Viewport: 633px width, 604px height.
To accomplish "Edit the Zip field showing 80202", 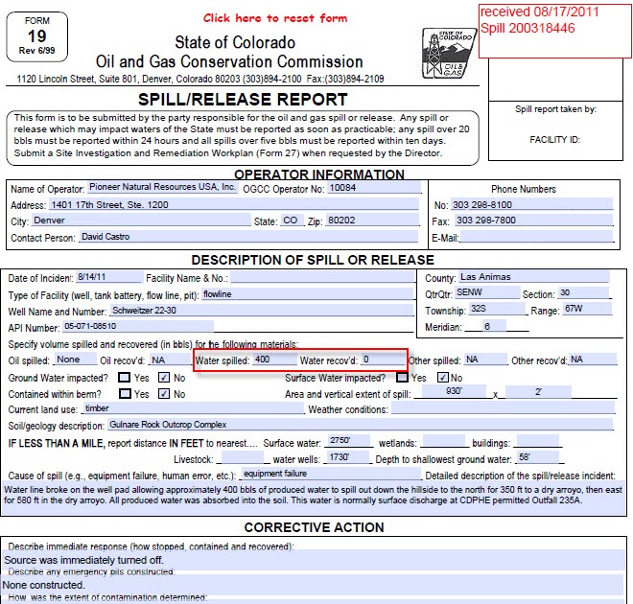I will [x=372, y=220].
